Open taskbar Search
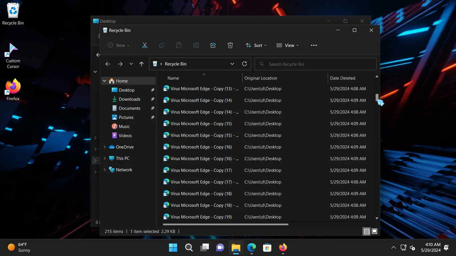 [189, 247]
